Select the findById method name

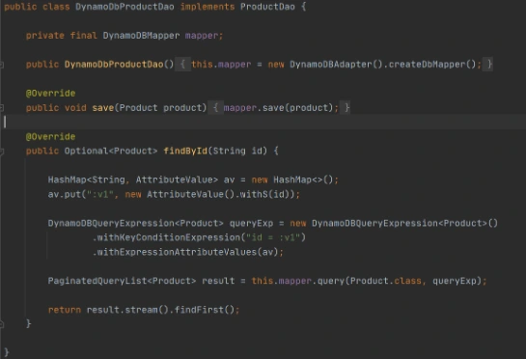pyautogui.click(x=185, y=151)
